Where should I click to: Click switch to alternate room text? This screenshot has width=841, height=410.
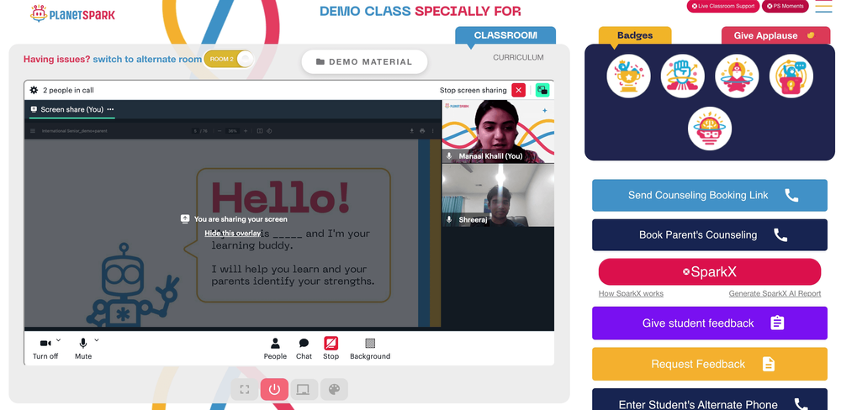coord(147,59)
